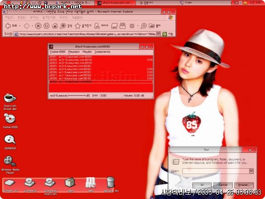Open the flat drive icon at the dock's left
265x199 pixels.
(x=10, y=183)
